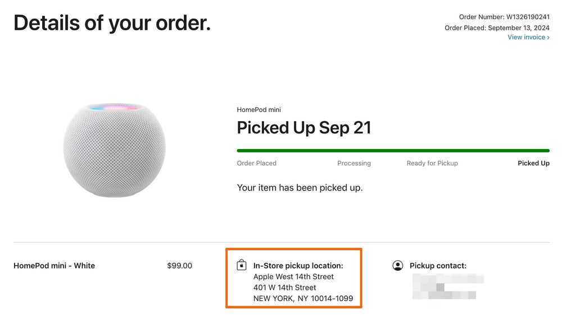Viewport: 562px width, 315px height.
Task: Click the HomePod mini - White item name
Action: (x=54, y=266)
